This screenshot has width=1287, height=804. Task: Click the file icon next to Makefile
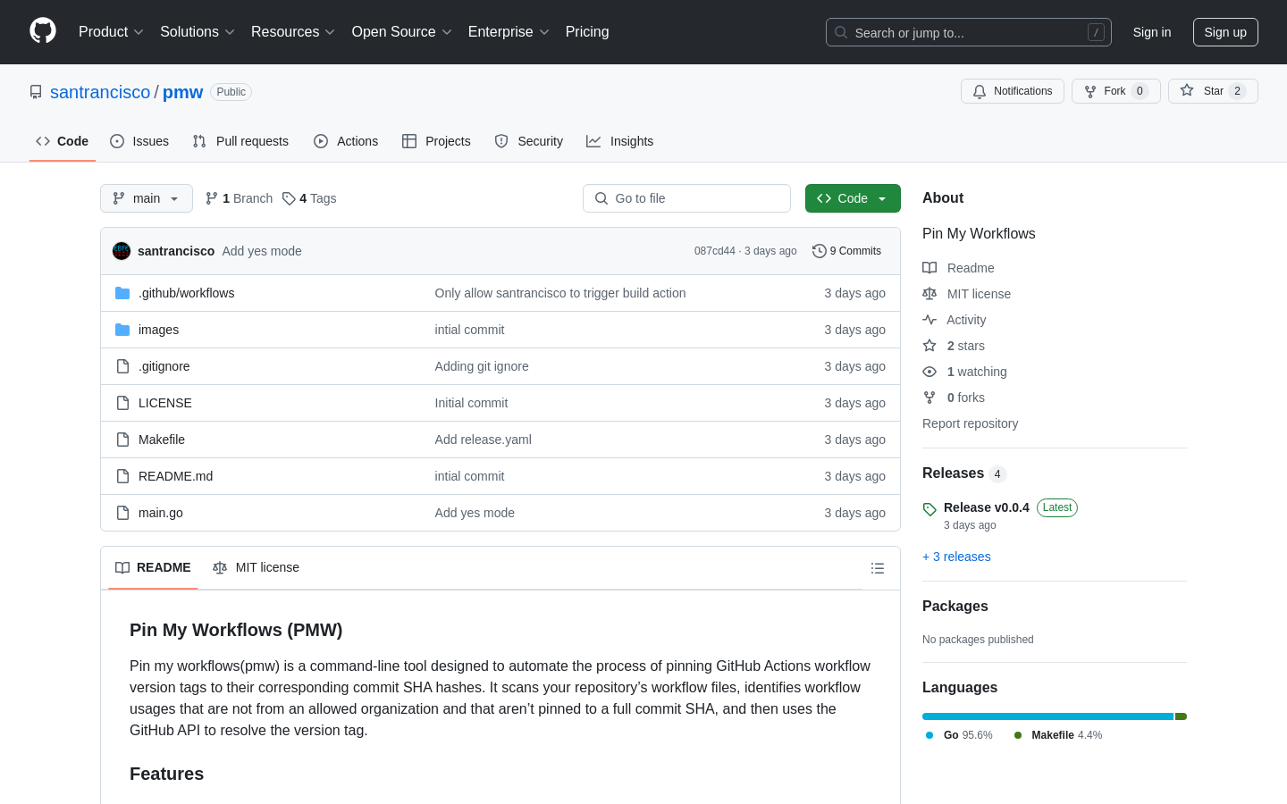pos(122,440)
